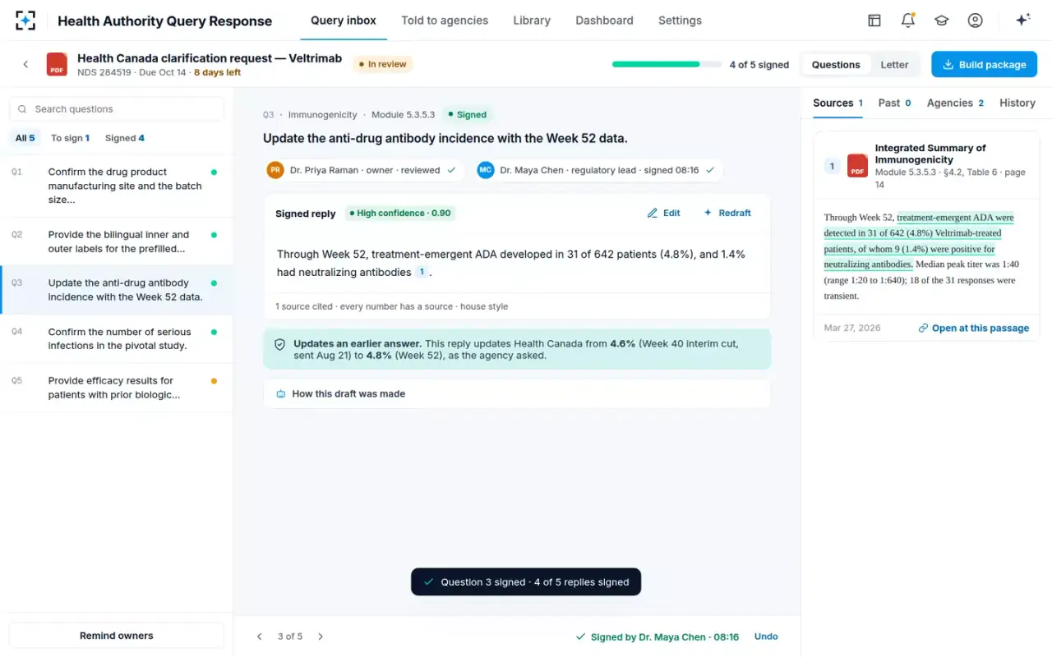The height and width of the screenshot is (657, 1052).
Task: Redraft the signed reply
Action: (x=727, y=213)
